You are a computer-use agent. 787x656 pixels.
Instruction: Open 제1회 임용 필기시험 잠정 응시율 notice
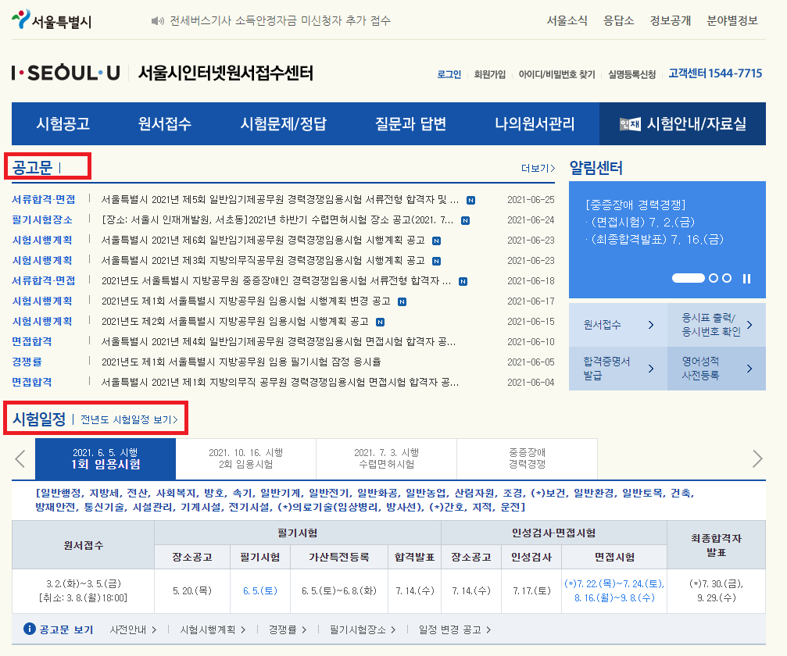pyautogui.click(x=241, y=362)
